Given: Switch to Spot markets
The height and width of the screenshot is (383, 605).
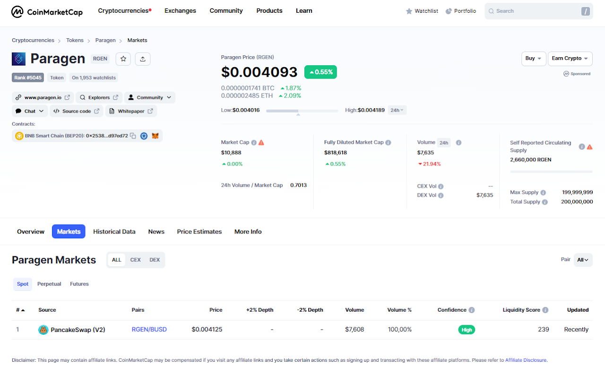Looking at the screenshot, I should (x=23, y=284).
